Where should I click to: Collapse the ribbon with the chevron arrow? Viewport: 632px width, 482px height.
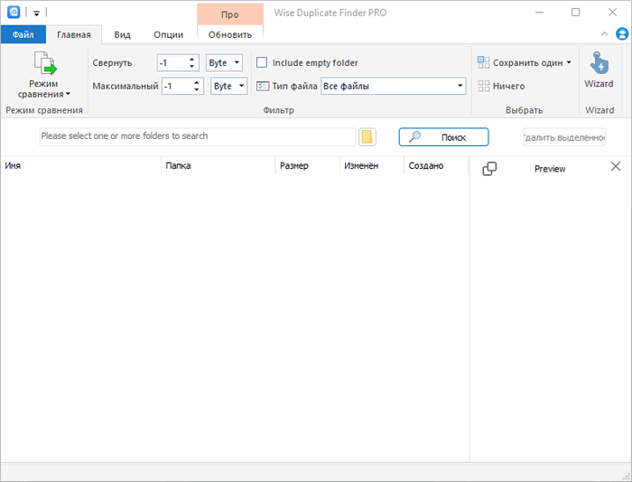605,34
